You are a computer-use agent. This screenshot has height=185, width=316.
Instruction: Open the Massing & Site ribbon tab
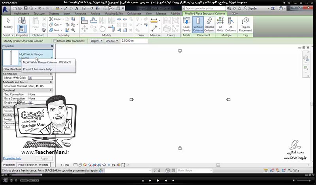(113, 13)
